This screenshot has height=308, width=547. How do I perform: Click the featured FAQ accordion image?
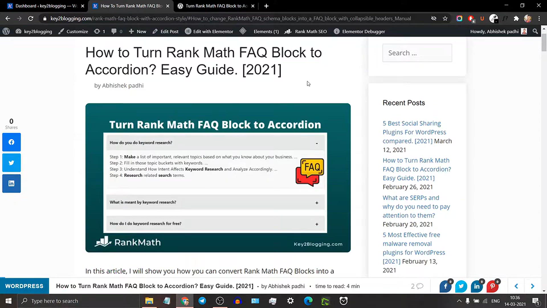[218, 178]
